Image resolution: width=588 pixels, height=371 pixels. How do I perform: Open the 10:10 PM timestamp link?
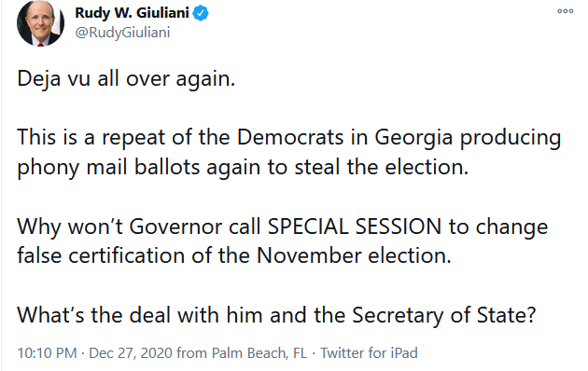pyautogui.click(x=47, y=353)
